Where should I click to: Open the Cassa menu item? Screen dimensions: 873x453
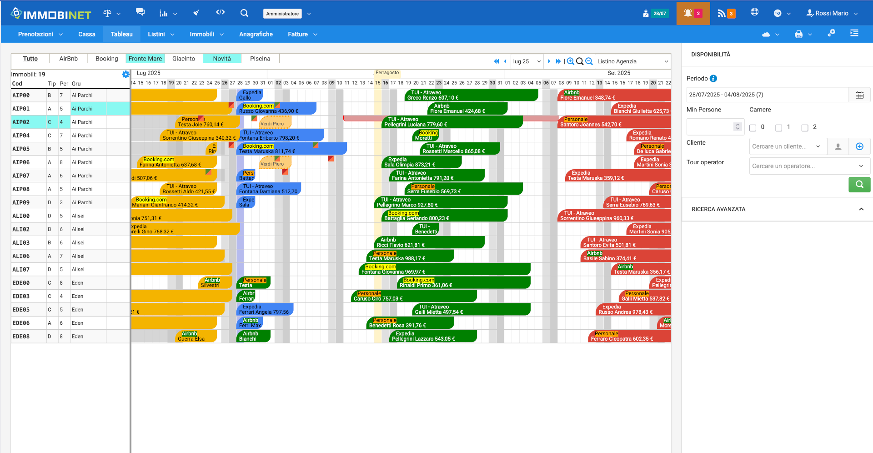87,34
